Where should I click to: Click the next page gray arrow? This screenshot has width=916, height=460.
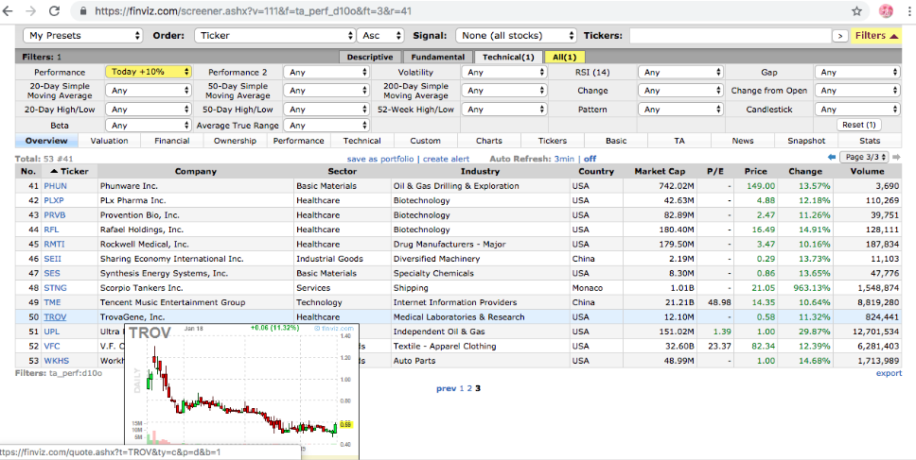click(895, 158)
